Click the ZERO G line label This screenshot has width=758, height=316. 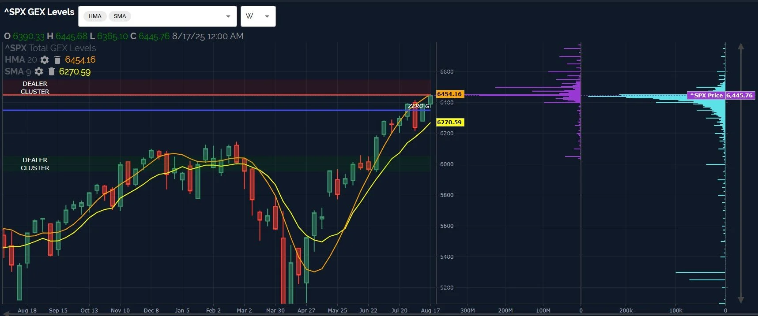419,106
